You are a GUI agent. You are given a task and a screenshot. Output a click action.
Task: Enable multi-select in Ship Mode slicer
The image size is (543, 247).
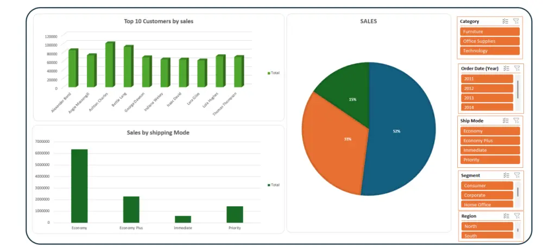[506, 121]
